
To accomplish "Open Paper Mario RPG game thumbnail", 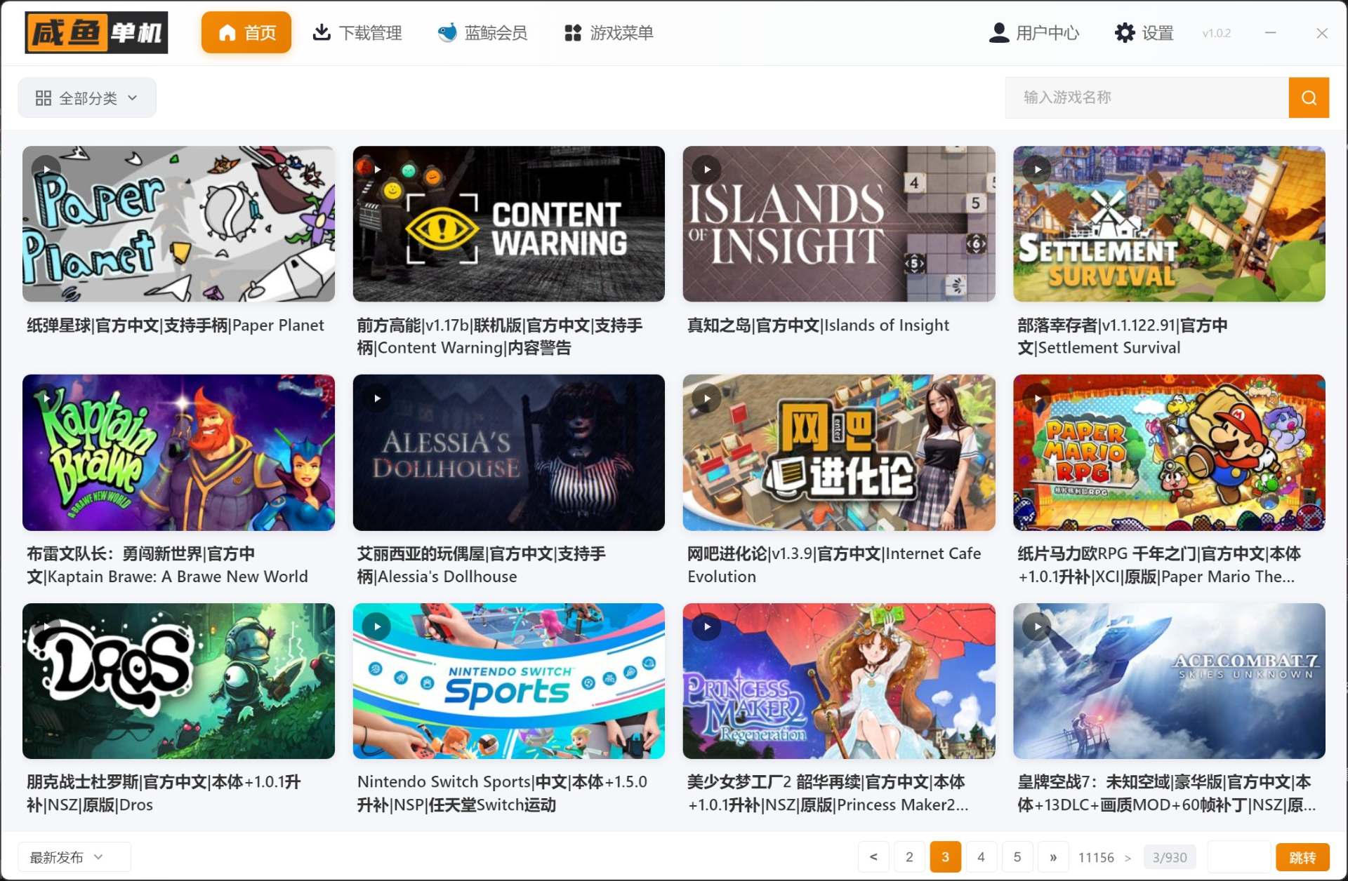I will pyautogui.click(x=1169, y=452).
